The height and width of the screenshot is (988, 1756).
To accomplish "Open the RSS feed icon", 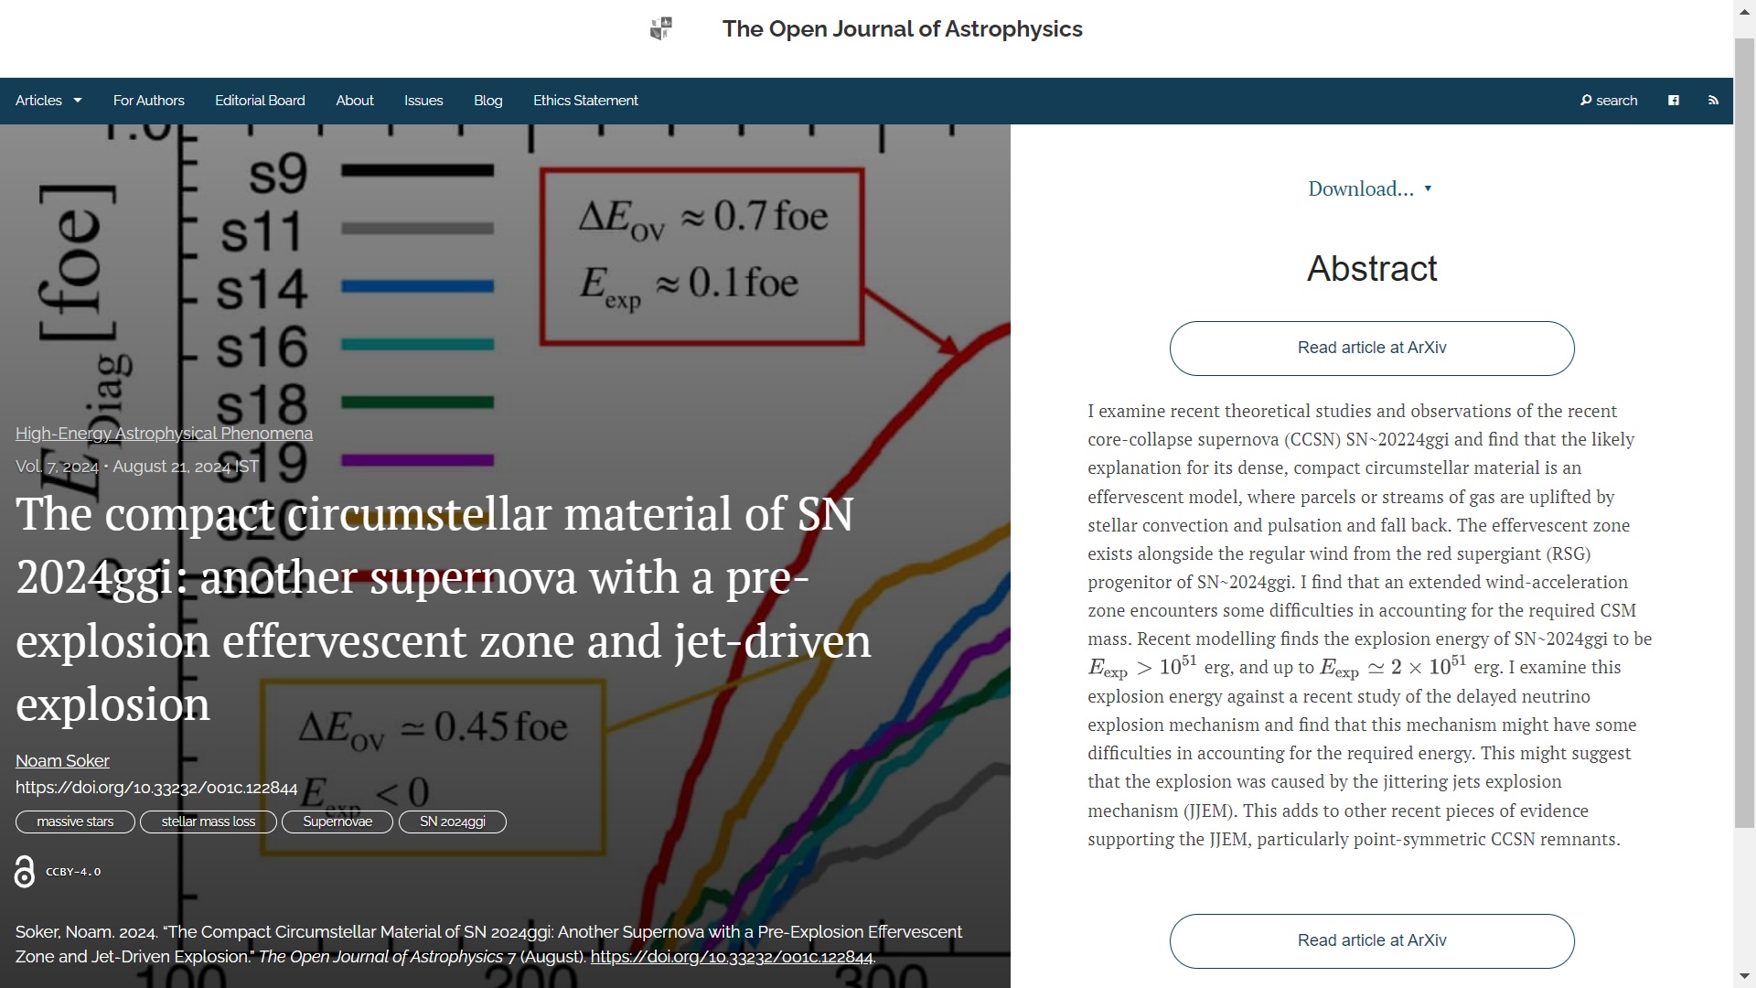I will (x=1713, y=101).
